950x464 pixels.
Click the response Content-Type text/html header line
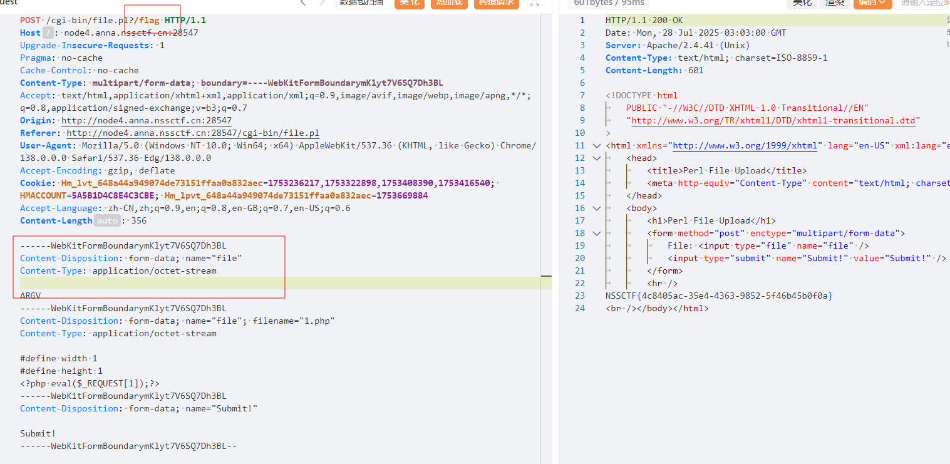[716, 58]
